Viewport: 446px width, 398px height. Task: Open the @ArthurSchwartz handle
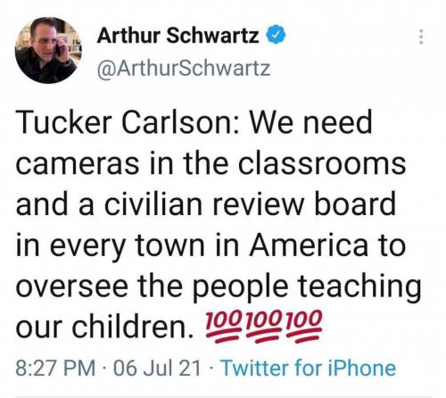184,69
